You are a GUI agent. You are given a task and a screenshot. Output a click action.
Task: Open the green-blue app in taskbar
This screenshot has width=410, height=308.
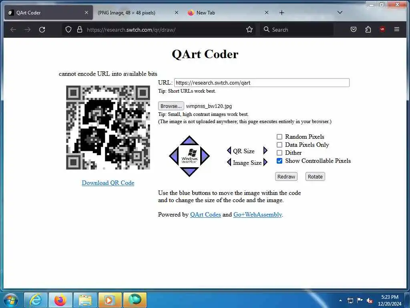(135, 300)
